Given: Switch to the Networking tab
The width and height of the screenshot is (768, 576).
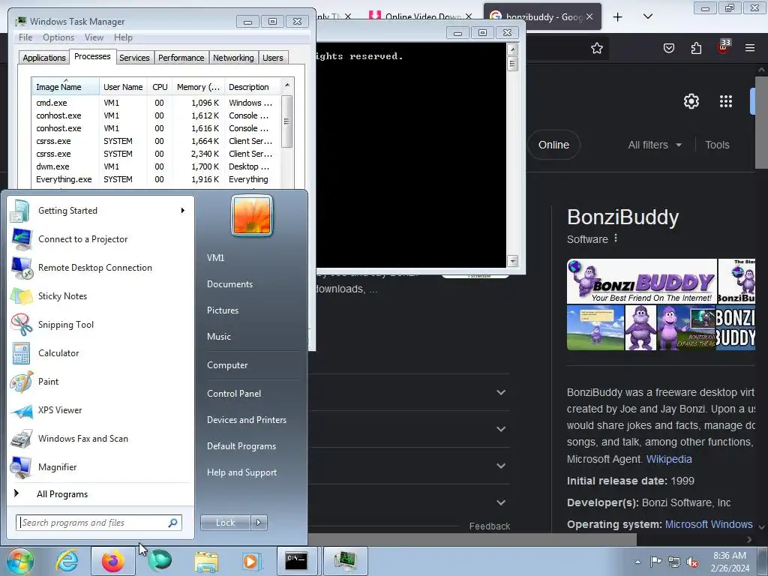Looking at the screenshot, I should (233, 58).
